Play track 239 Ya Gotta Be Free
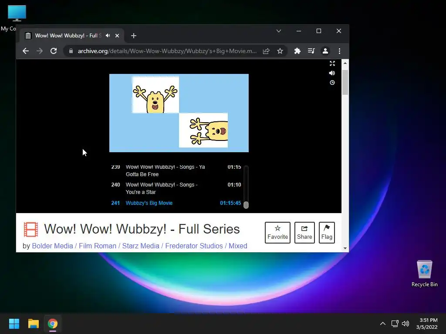This screenshot has height=334, width=446. [176, 170]
